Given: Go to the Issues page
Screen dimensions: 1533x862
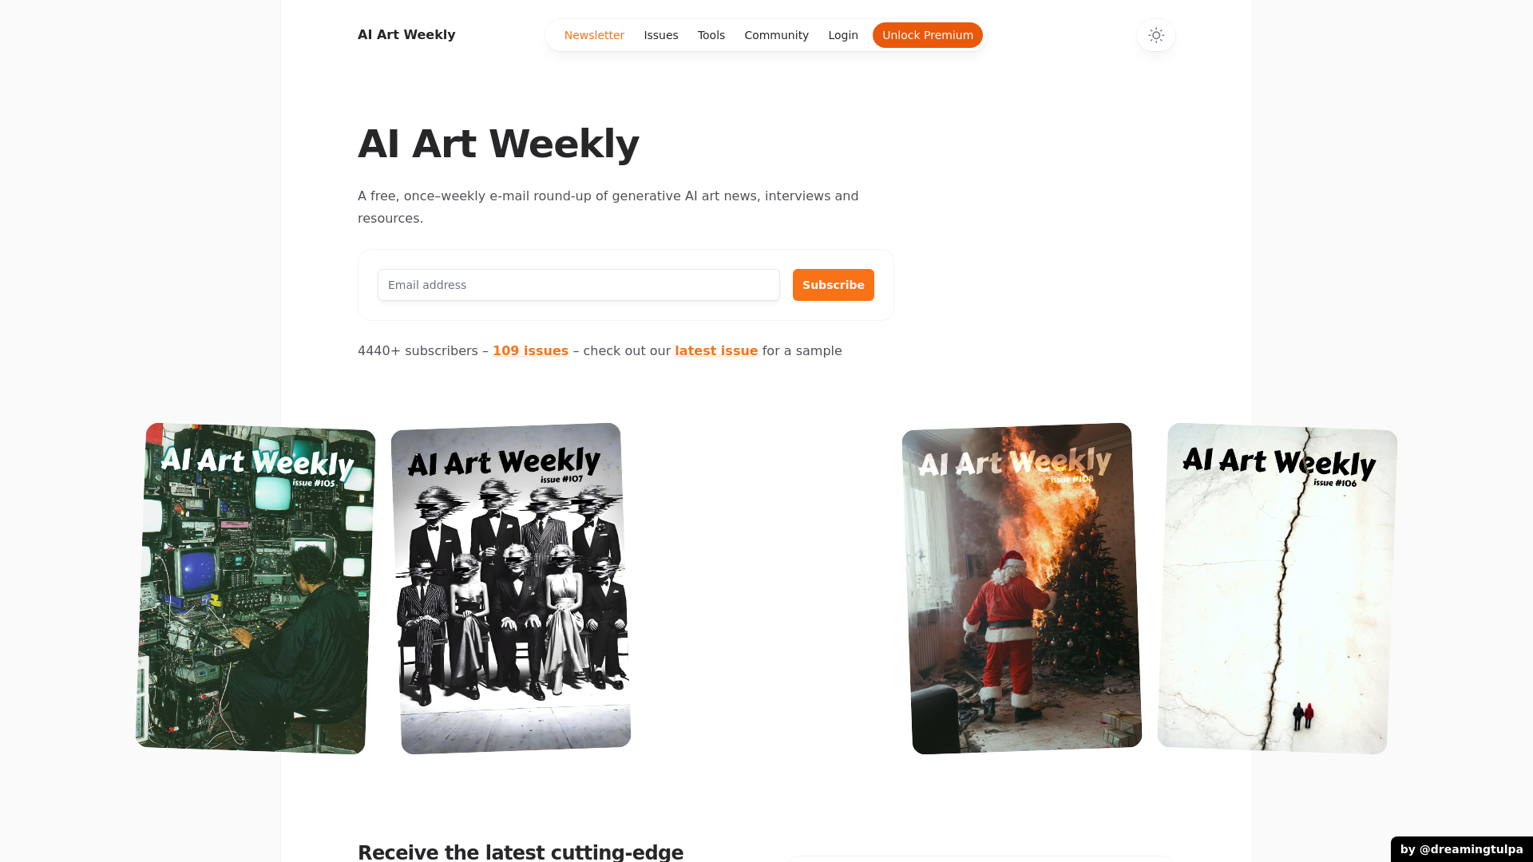Looking at the screenshot, I should (661, 35).
